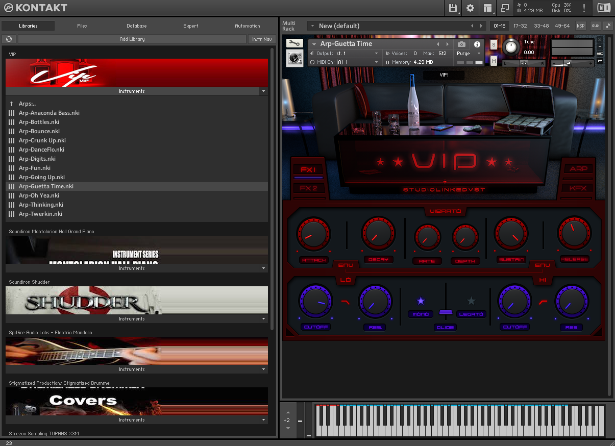
Task: Switch to the Automation tab
Action: tap(248, 26)
